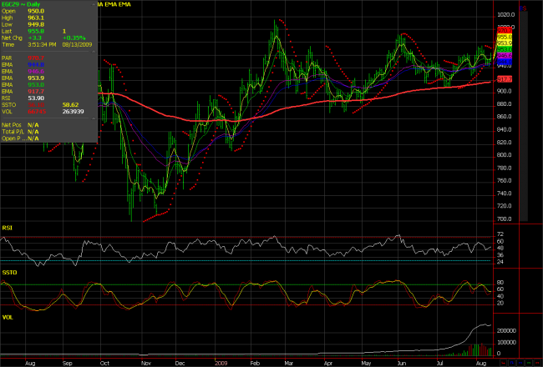Click the blue bar icon in the bottom toolbar
This screenshot has width=543, height=367.
pyautogui.click(x=520, y=363)
